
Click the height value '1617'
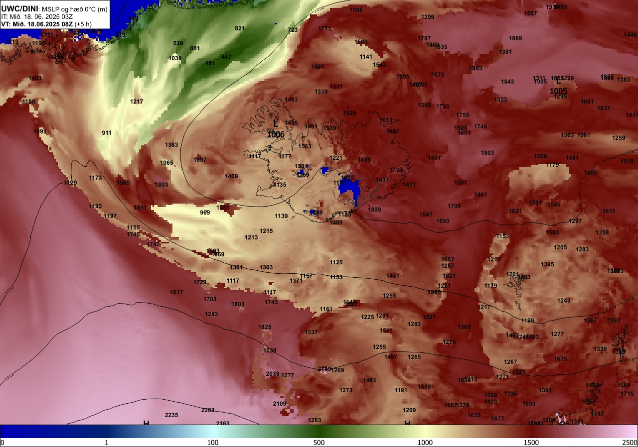[x=176, y=292]
